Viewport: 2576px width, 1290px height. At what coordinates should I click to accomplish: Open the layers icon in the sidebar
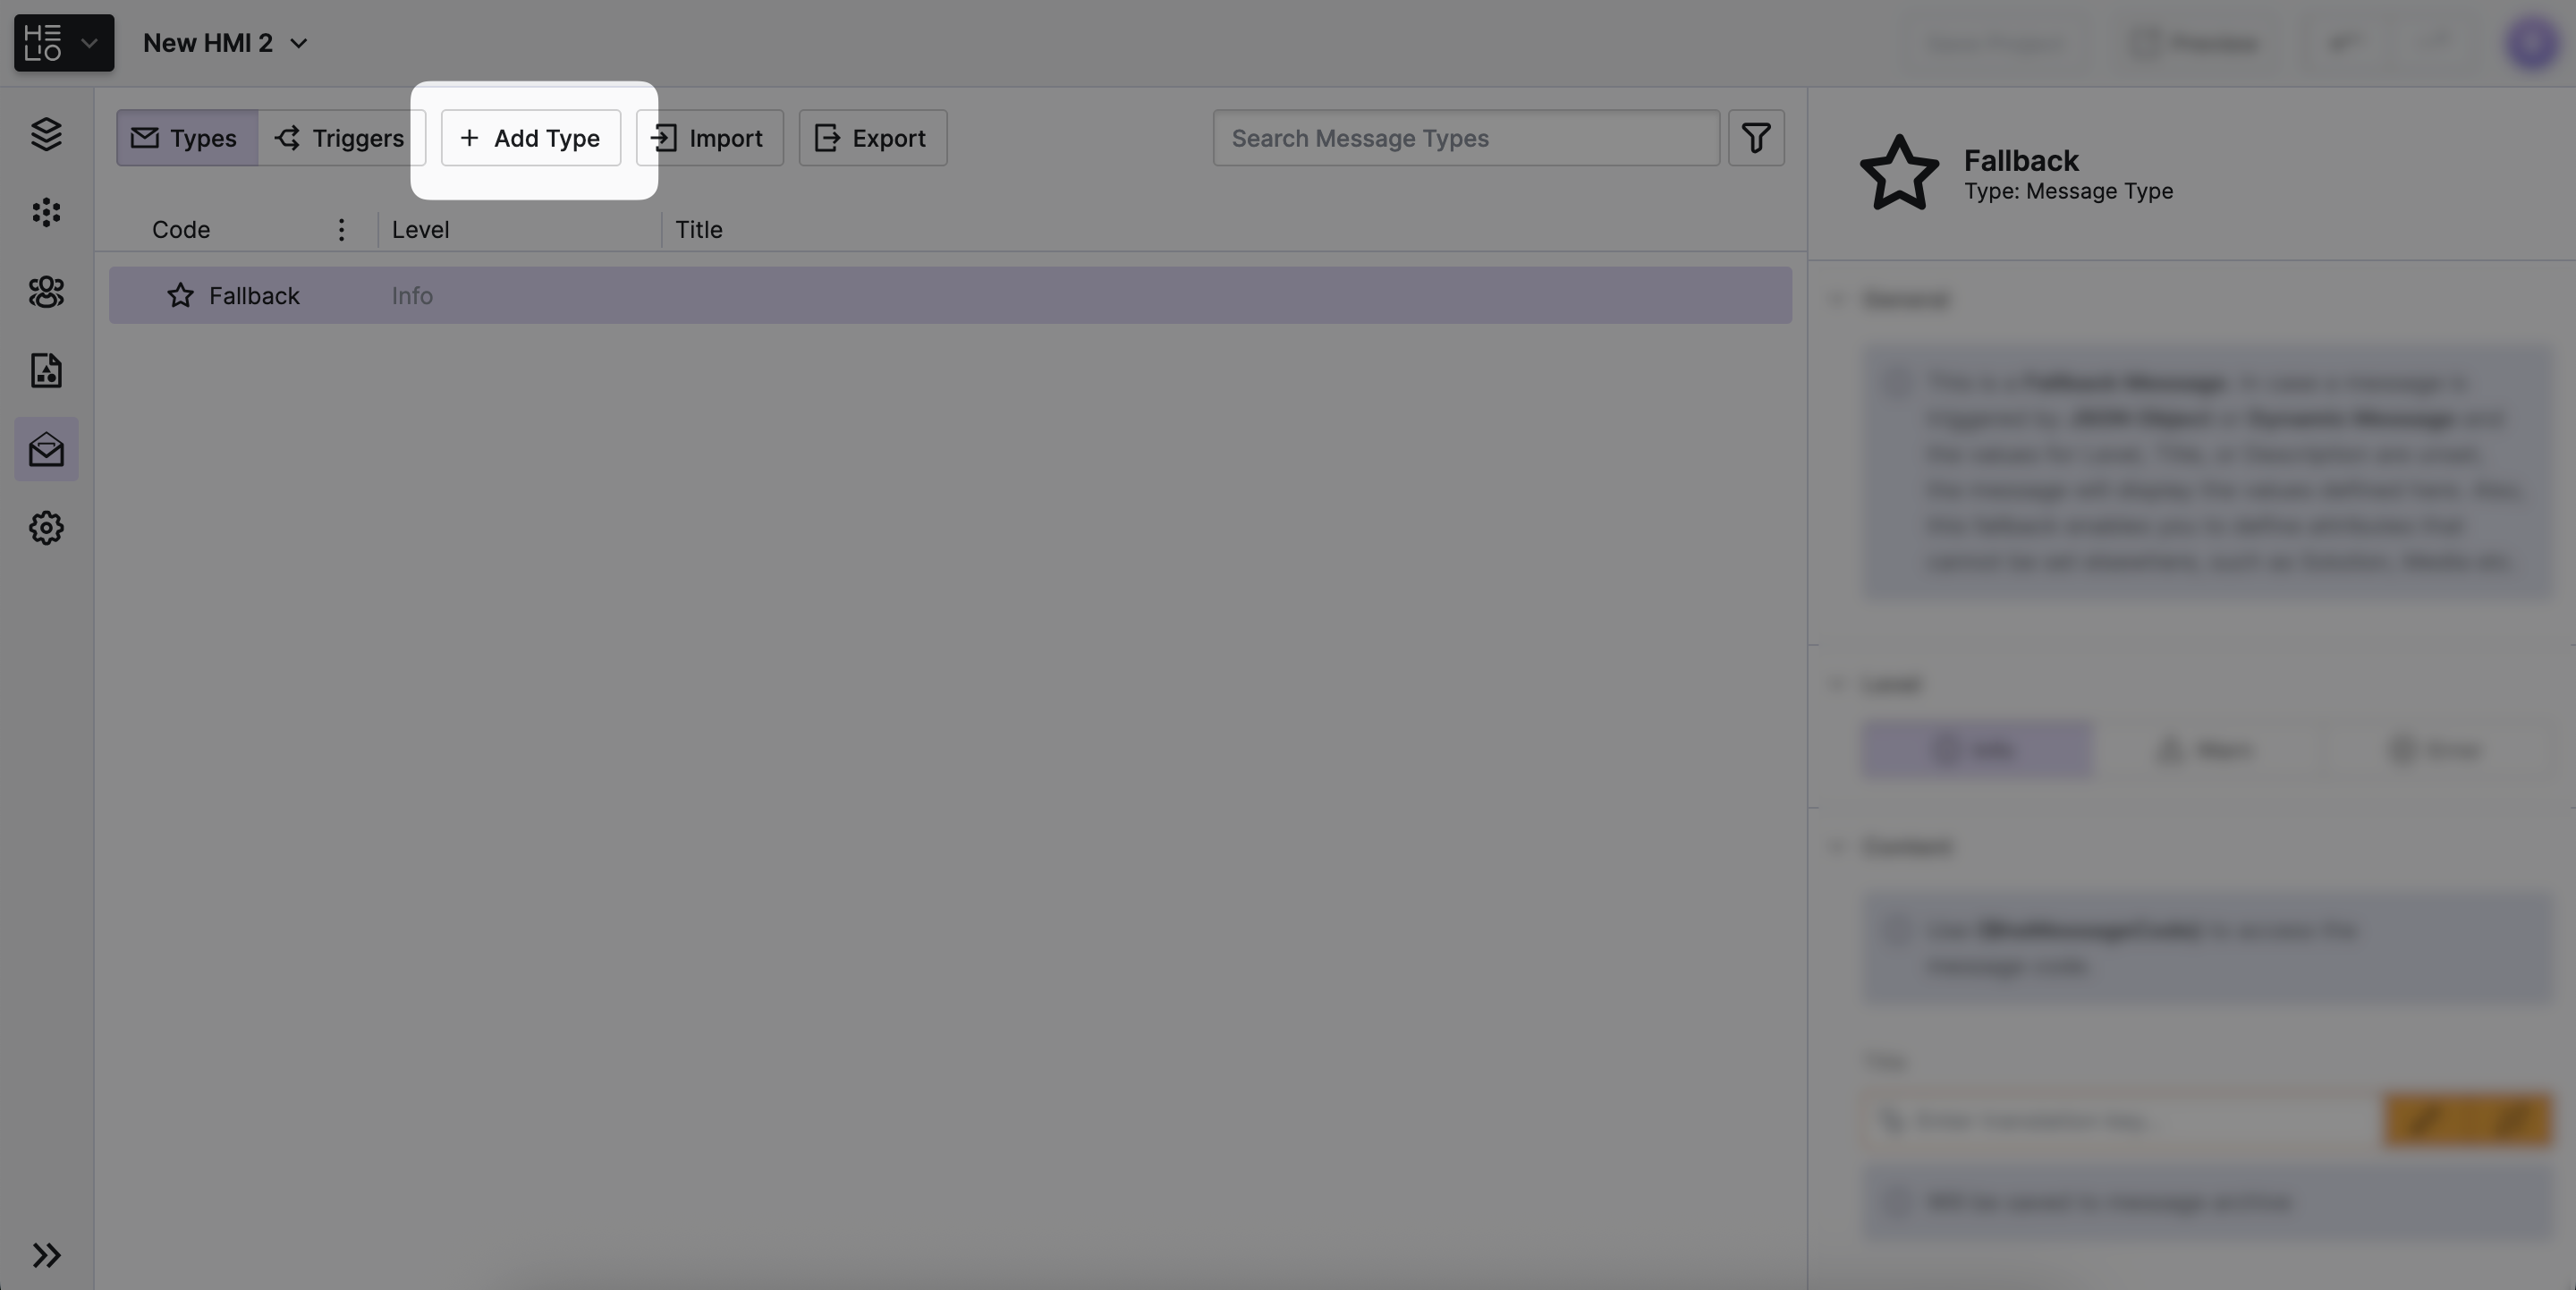[x=46, y=134]
